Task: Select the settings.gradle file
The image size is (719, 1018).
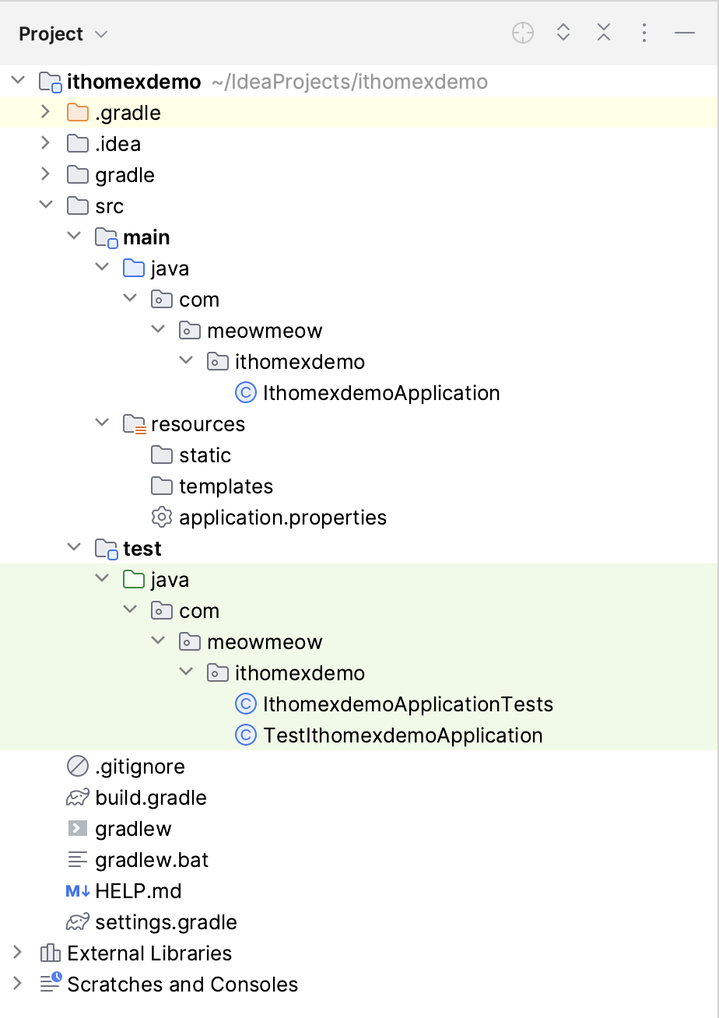Action: (x=166, y=922)
